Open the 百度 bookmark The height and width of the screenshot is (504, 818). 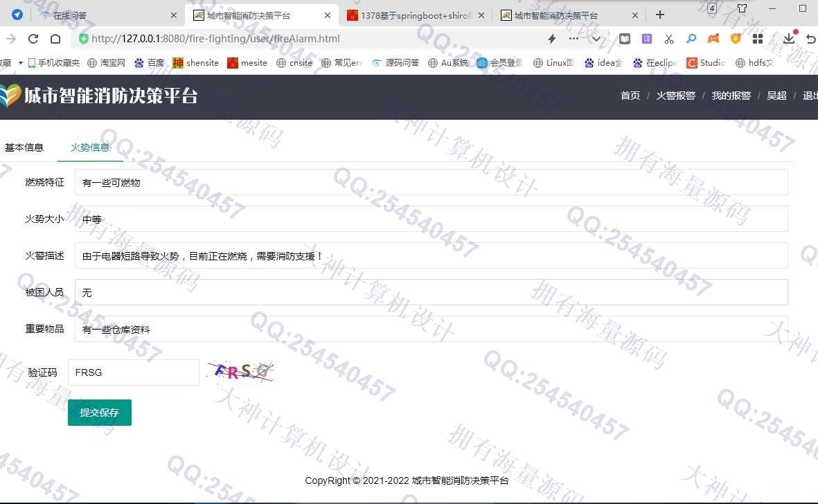[x=149, y=62]
